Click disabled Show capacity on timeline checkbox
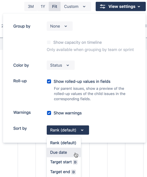 tap(49, 42)
